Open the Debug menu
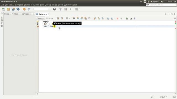The width and height of the screenshot is (177, 99). point(48,5)
